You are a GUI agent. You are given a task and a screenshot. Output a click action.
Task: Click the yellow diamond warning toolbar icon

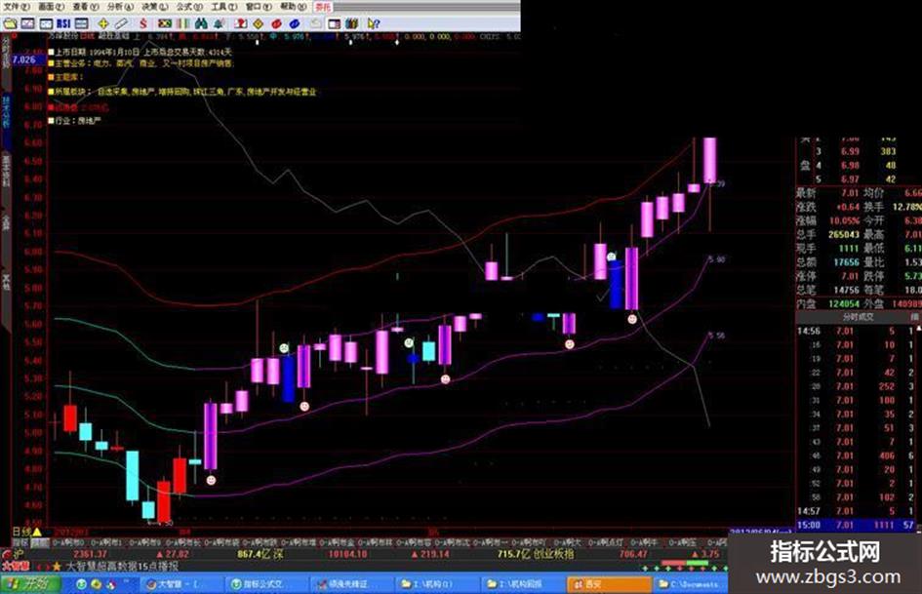tap(259, 23)
